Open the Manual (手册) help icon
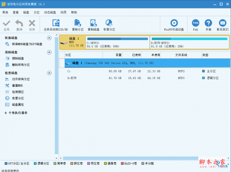Screen dimensions: 231x172 (x=208, y=23)
